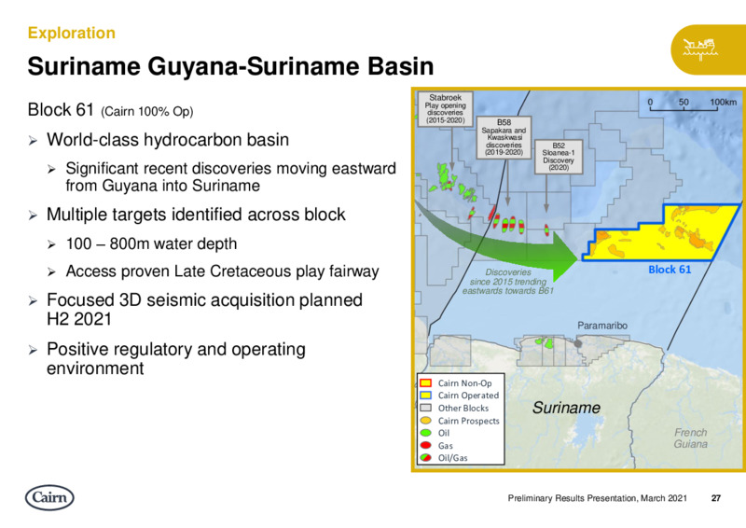Click the 'Exploration' section heading
Image resolution: width=746 pixels, height=528 pixels.
pyautogui.click(x=72, y=33)
